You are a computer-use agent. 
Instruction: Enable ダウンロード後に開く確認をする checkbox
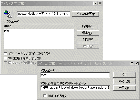[x=5, y=54]
